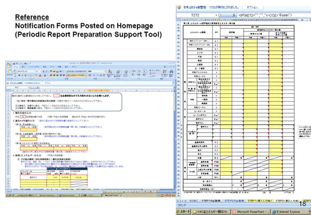The width and height of the screenshot is (311, 215).
Task: Toggle Wrap Text in alignment group
Action: (x=76, y=71)
